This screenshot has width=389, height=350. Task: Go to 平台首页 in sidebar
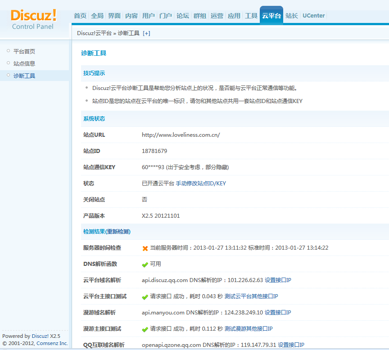point(24,51)
